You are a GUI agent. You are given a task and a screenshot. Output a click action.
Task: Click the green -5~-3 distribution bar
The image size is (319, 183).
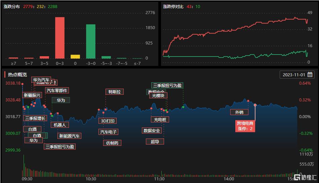(x=106, y=58)
